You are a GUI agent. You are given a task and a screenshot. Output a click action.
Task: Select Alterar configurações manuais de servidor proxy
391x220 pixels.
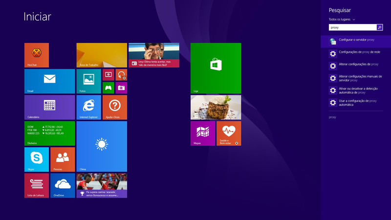(x=356, y=78)
